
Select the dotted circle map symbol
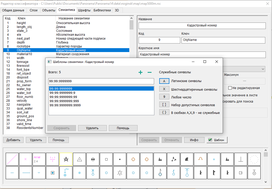click(254, 159)
